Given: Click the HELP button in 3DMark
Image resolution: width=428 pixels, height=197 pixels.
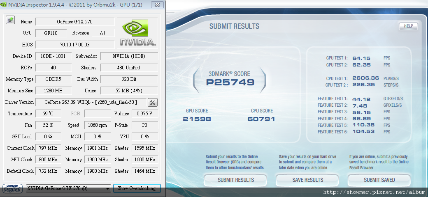Looking at the screenshot, I should pyautogui.click(x=408, y=26).
